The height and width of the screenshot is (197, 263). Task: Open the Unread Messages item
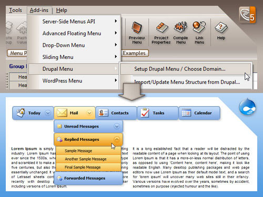pos(88,126)
